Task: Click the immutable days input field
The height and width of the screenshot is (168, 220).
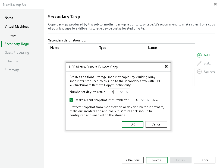Action: pyautogui.click(x=141, y=100)
